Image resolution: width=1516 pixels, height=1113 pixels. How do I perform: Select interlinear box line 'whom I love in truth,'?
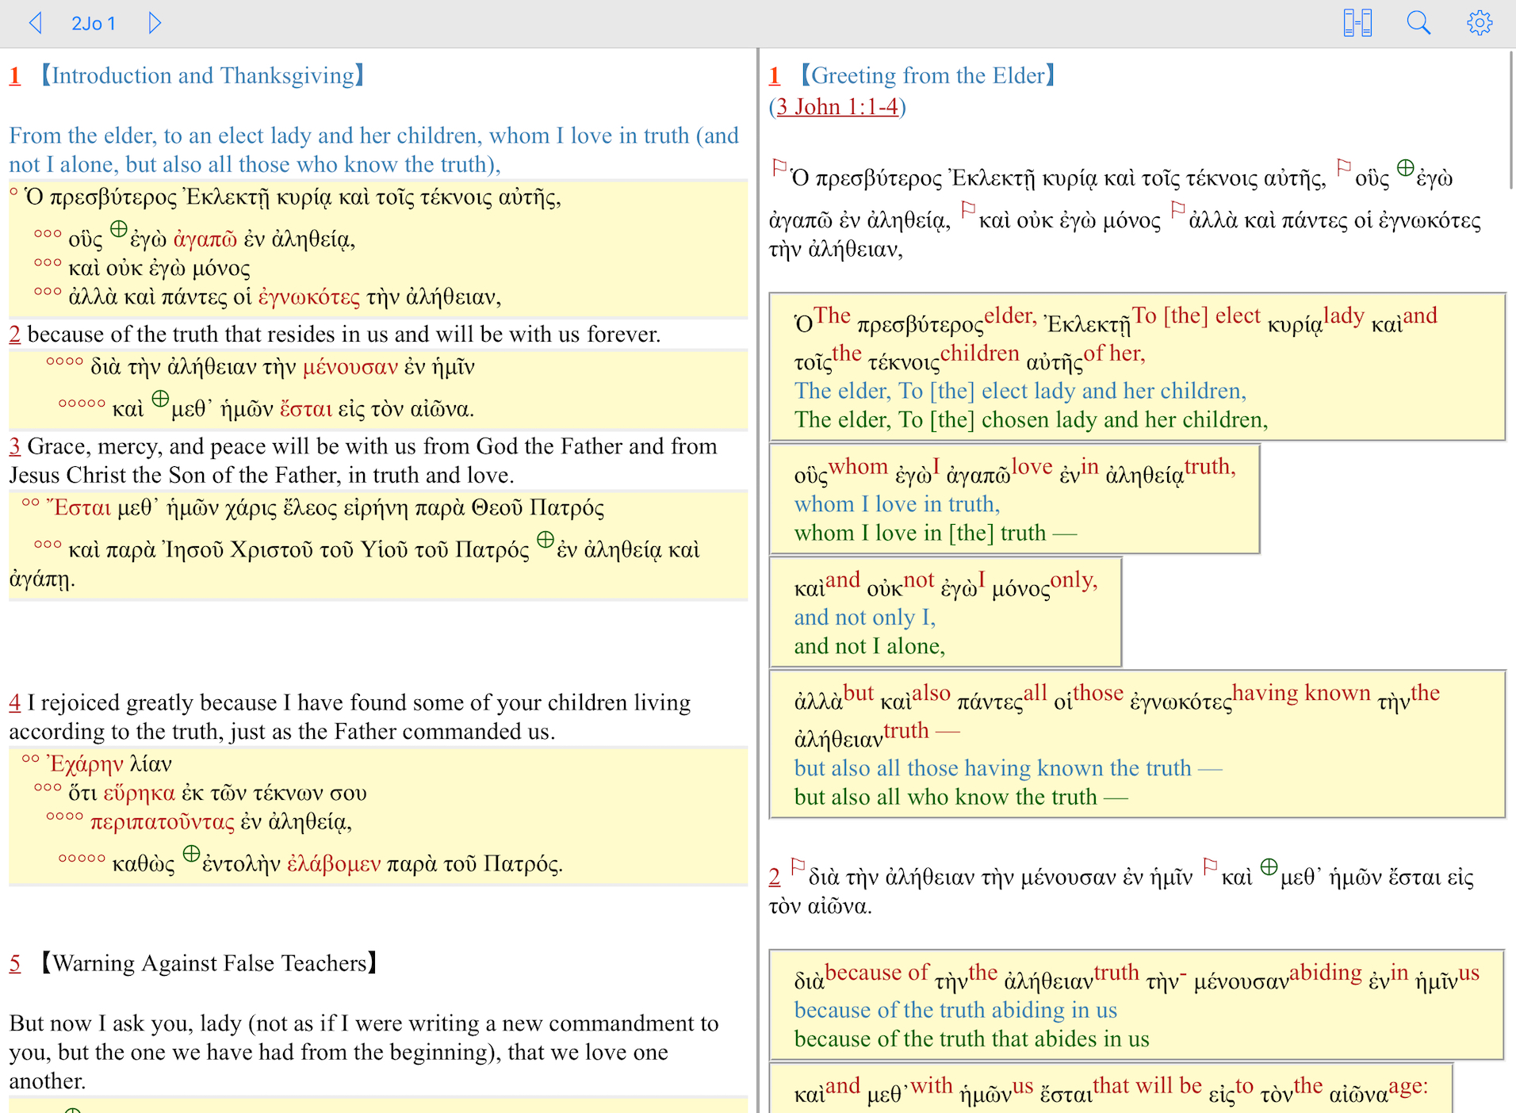tap(897, 504)
